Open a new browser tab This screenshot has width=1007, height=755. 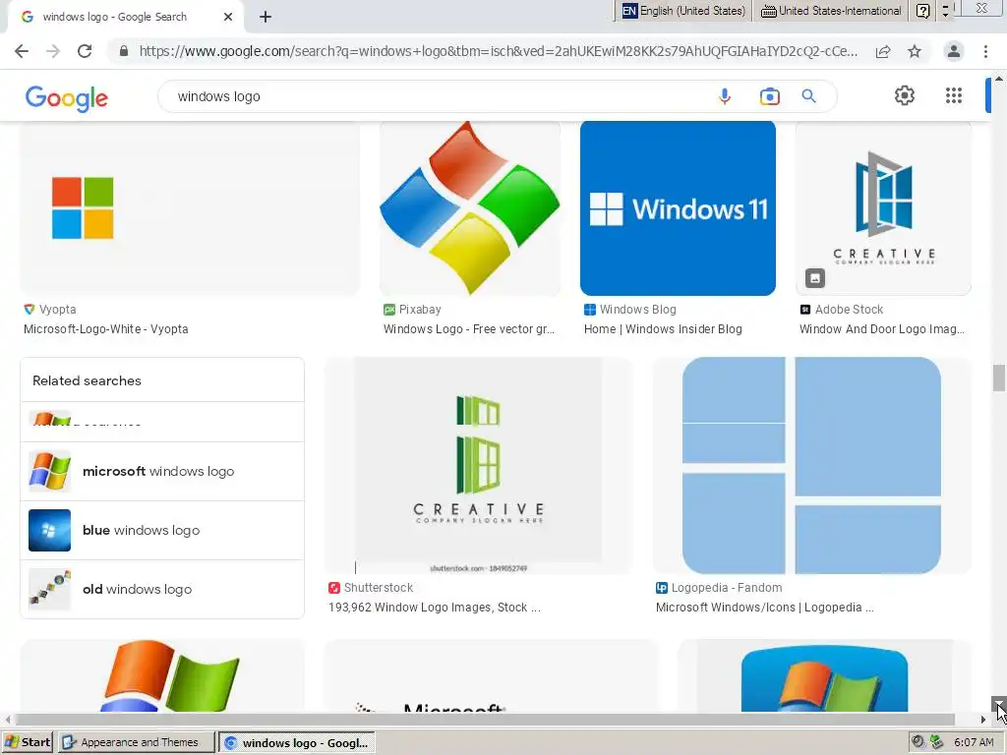tap(266, 18)
